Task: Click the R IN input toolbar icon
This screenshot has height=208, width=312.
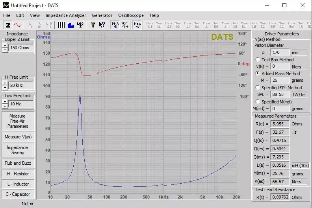Action: (40, 25)
